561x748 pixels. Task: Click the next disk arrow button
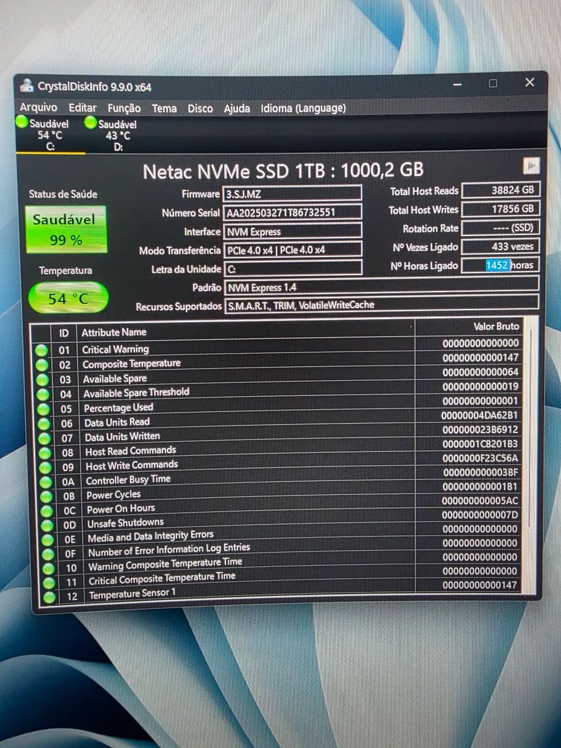tap(531, 166)
